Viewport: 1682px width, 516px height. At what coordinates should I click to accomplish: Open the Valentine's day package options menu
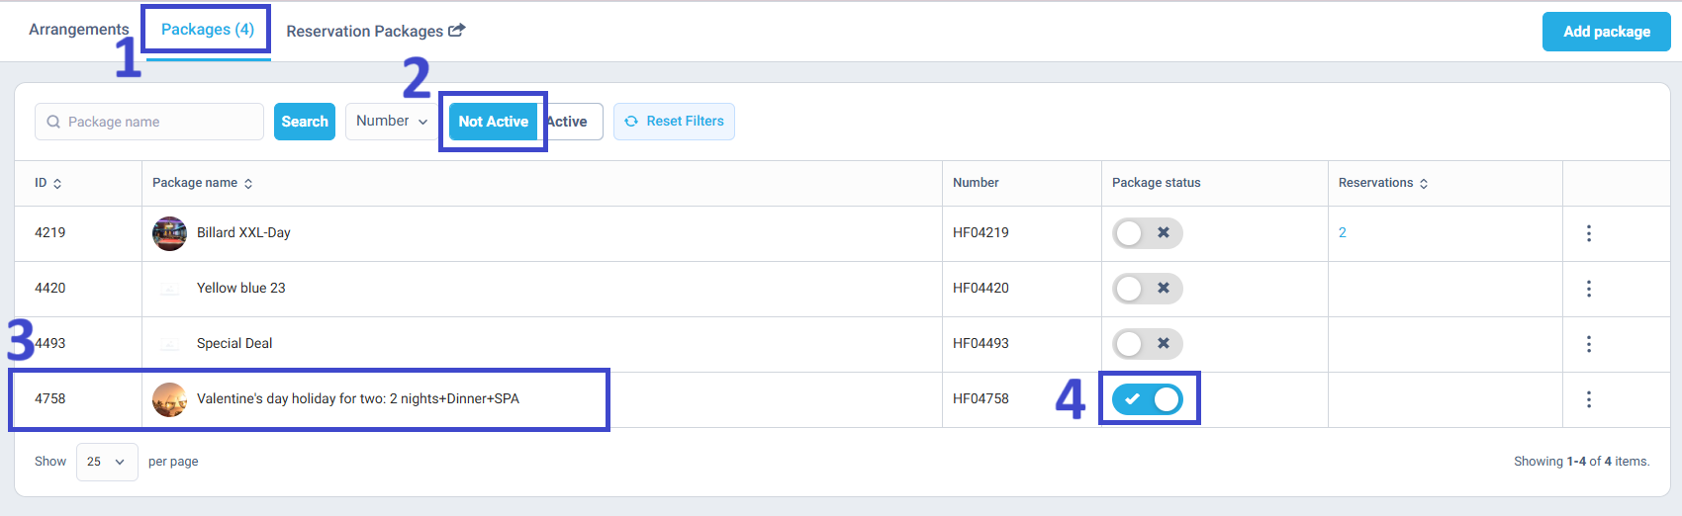tap(1589, 399)
